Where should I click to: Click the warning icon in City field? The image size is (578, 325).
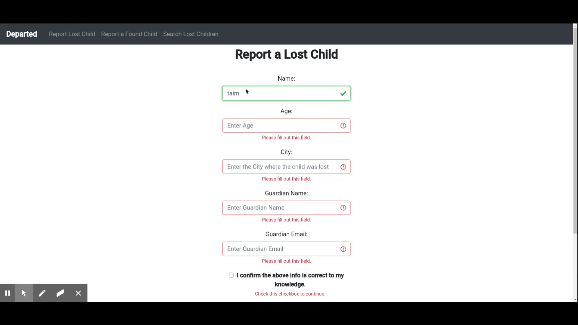click(x=343, y=167)
